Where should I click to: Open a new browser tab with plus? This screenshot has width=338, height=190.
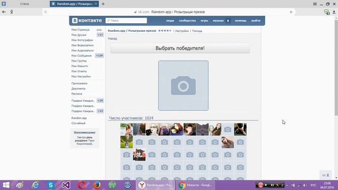[103, 4]
